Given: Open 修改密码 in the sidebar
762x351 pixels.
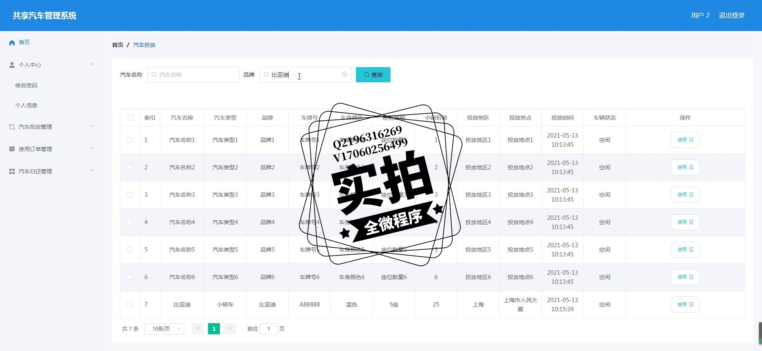Looking at the screenshot, I should point(26,85).
